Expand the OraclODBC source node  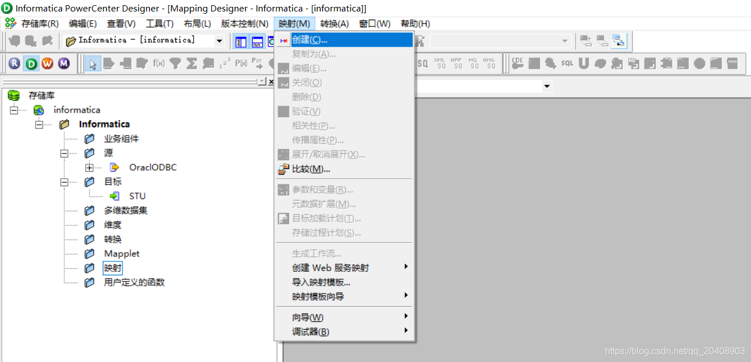click(x=90, y=167)
